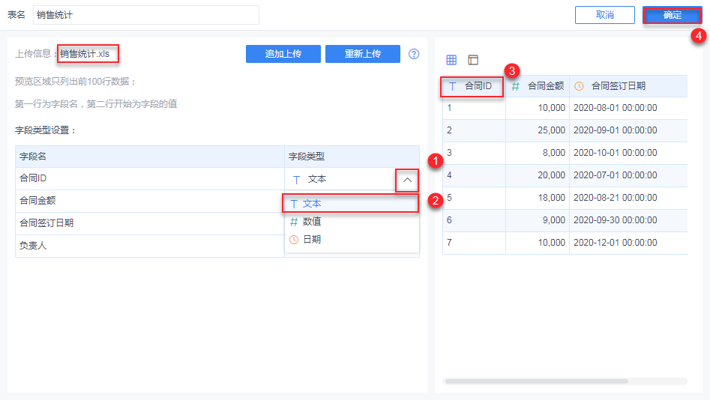Collapse the 合同ID field type dropdown
This screenshot has width=710, height=400.
(407, 180)
